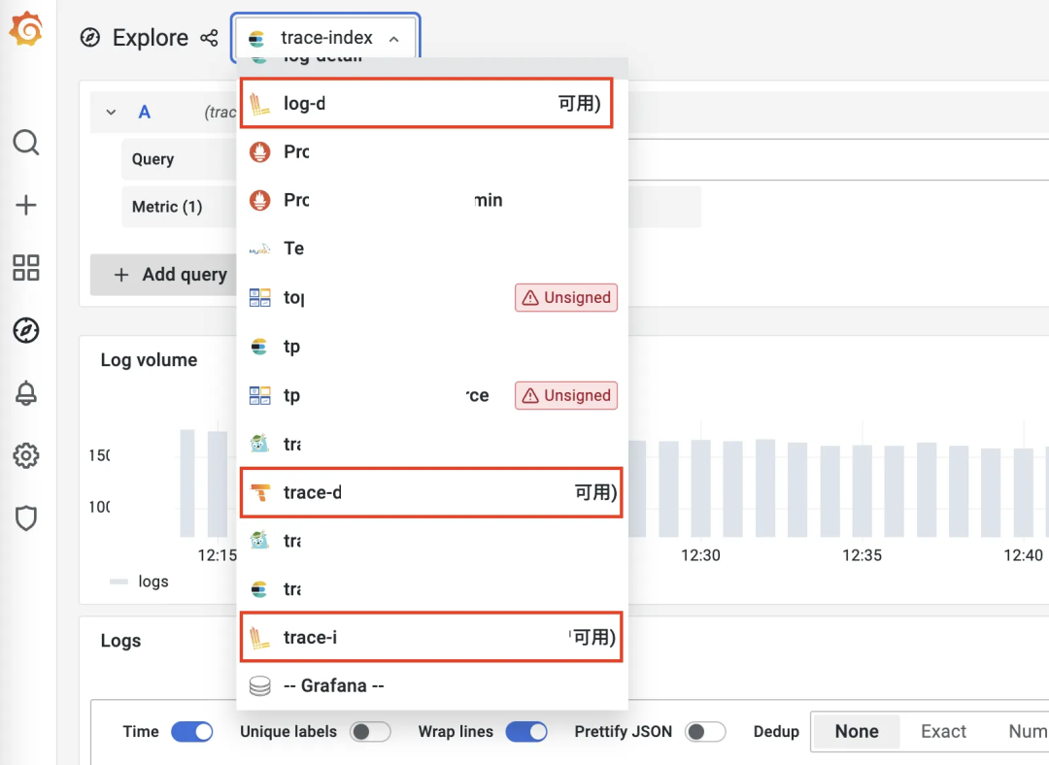Click the Log volume panel title

point(150,360)
